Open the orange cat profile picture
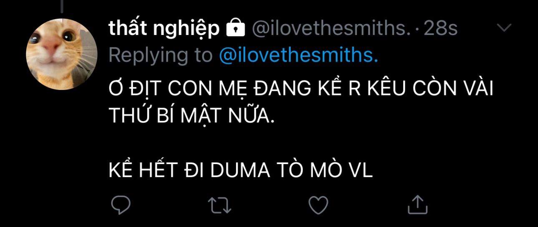538x227 pixels. [62, 54]
